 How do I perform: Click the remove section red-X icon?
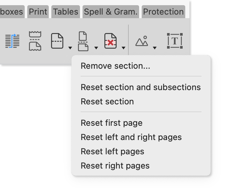point(110,41)
